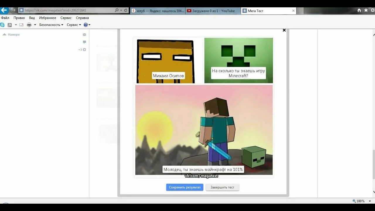This screenshot has width=375, height=211.
Task: Click the 'На сколько ты знаешь игру Minecraft?' caption
Action: click(x=238, y=73)
